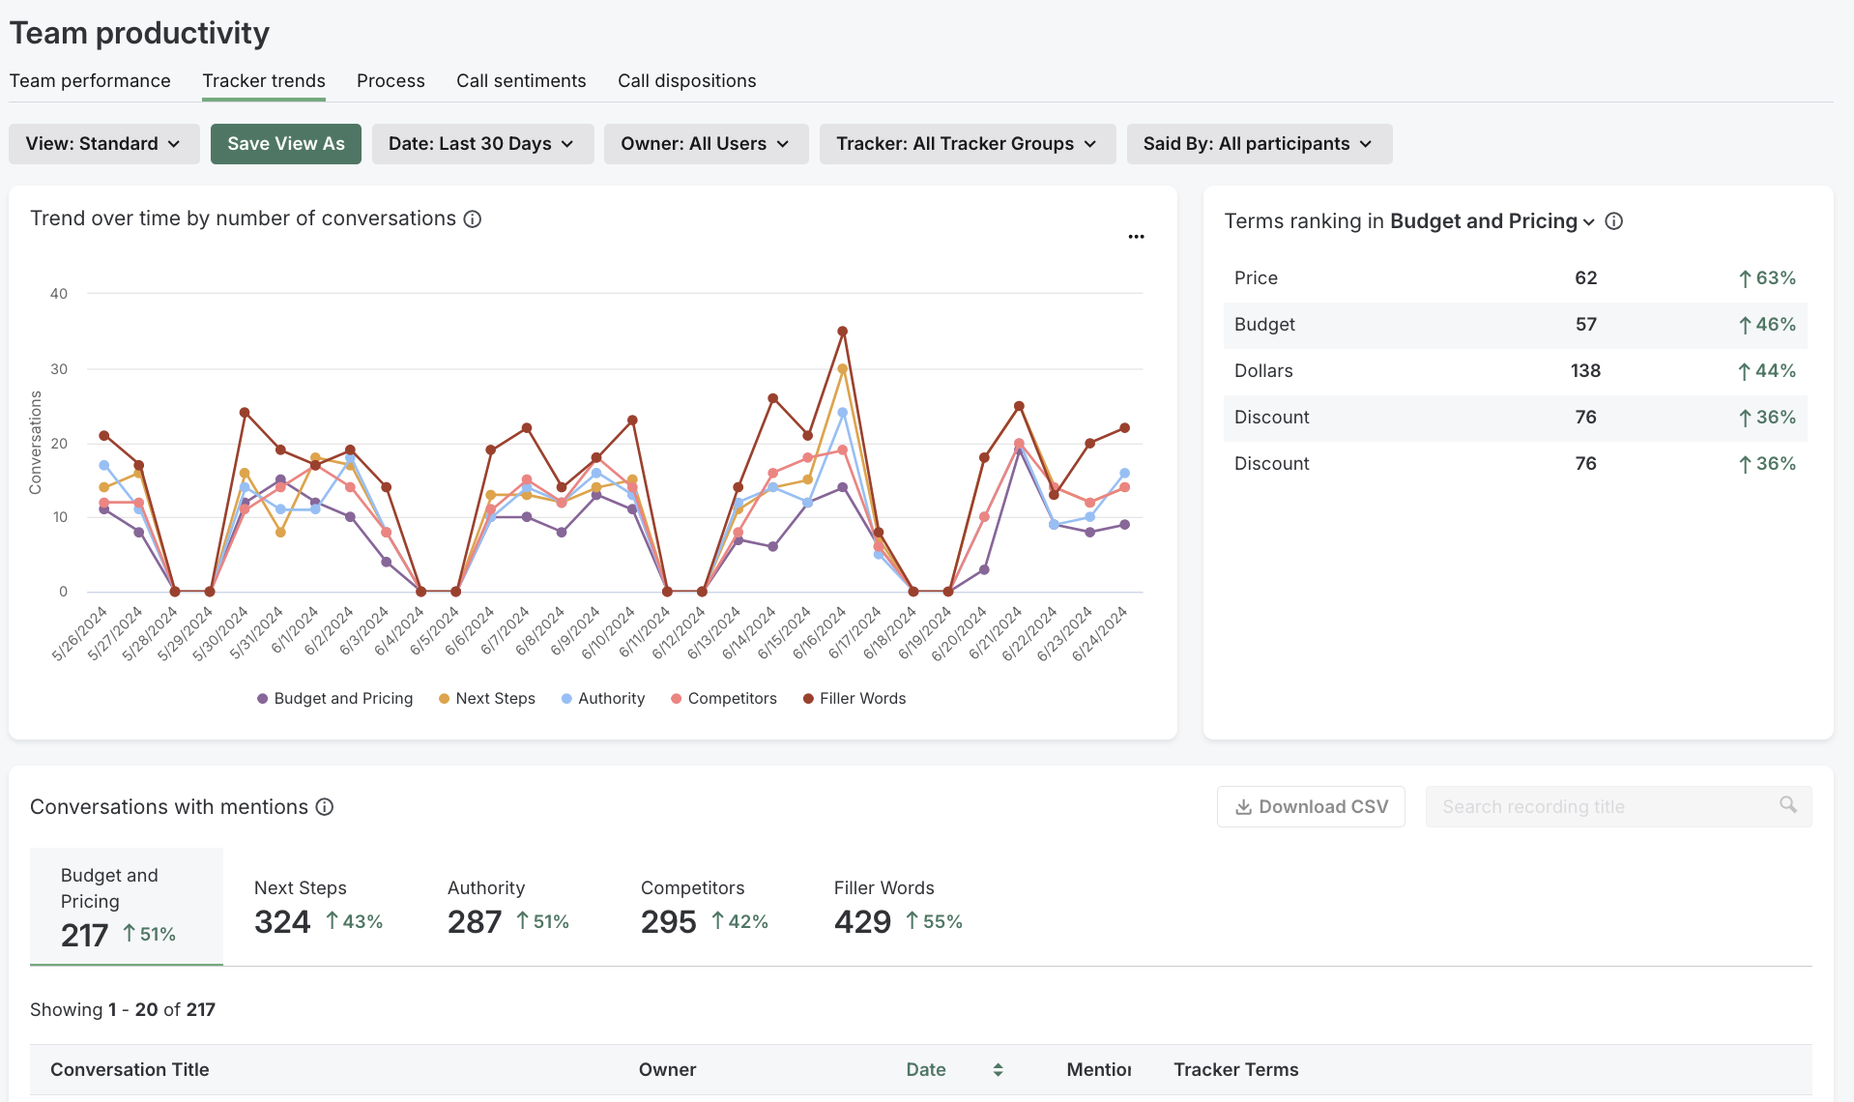
Task: Click the search magnifier in recording title field
Action: tap(1786, 805)
